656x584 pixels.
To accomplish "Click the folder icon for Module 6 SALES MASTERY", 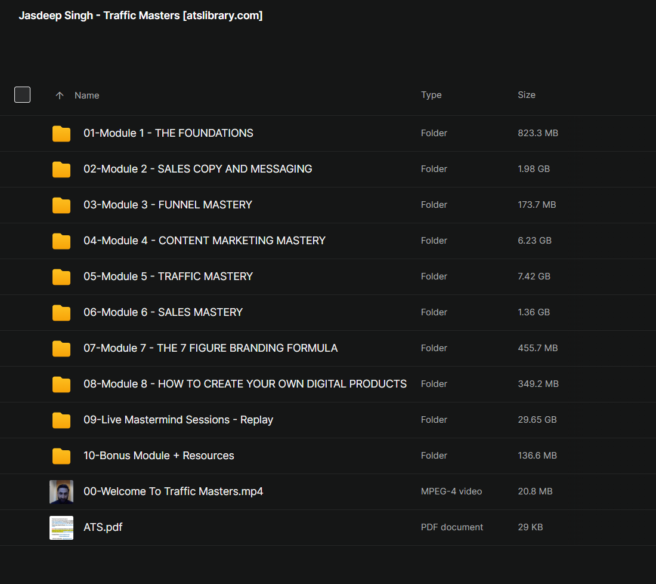I will tap(61, 312).
